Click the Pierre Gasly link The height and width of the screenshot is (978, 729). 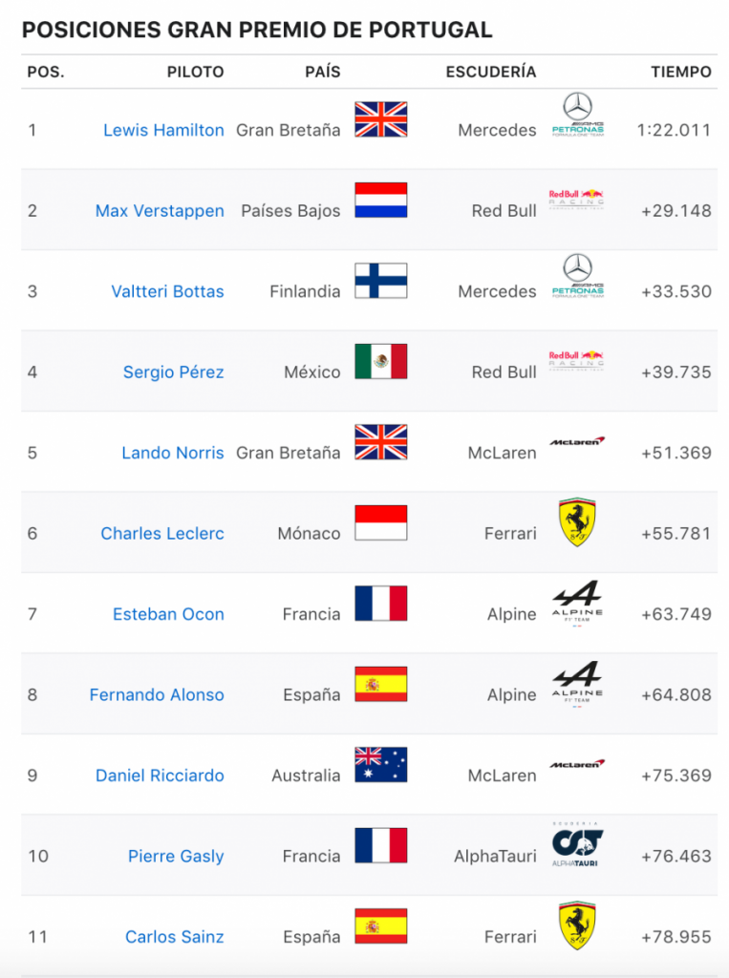[x=176, y=857]
